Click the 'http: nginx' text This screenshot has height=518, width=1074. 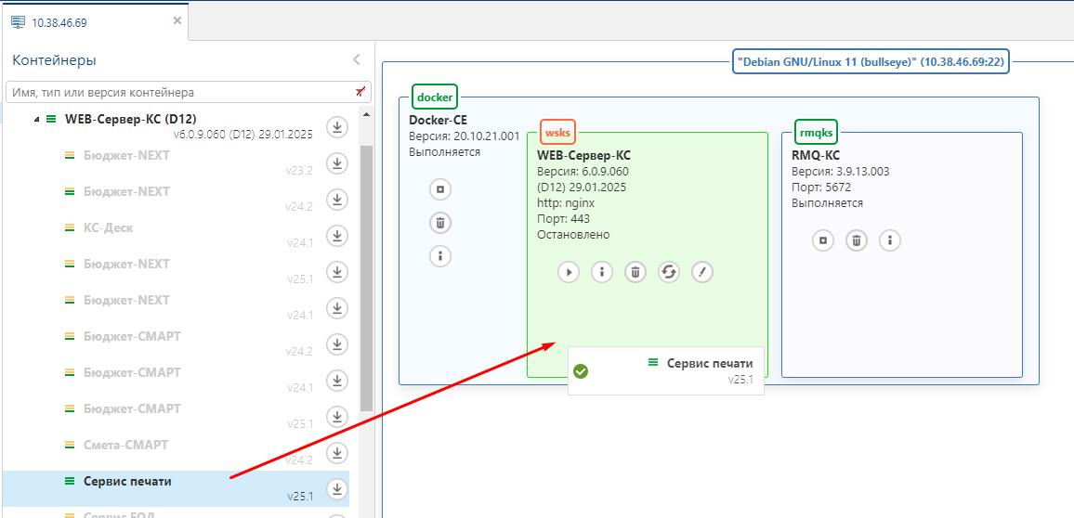pyautogui.click(x=566, y=202)
